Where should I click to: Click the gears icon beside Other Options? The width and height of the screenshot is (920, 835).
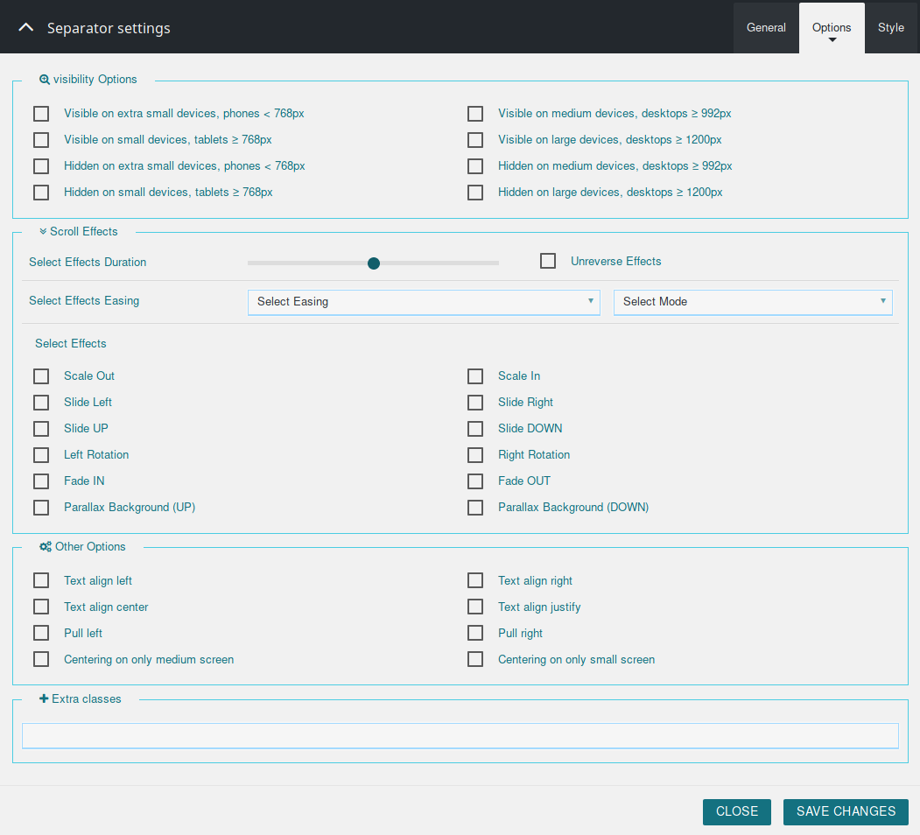[x=45, y=546]
